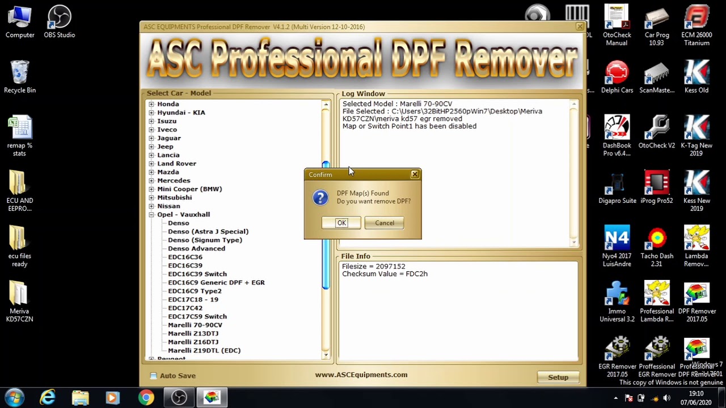726x408 pixels.
Task: Launch Nyo4 2017 LuisAndre shortcut
Action: pos(617,246)
